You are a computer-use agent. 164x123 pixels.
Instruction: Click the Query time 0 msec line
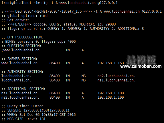(x=23, y=106)
